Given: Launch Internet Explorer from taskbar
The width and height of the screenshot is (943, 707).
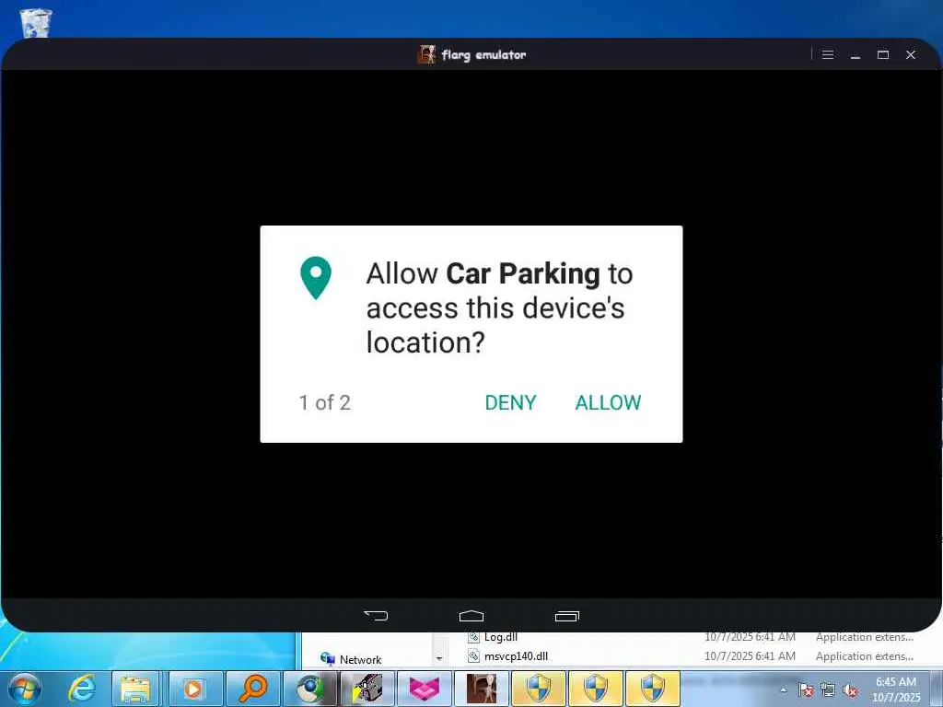Looking at the screenshot, I should pyautogui.click(x=81, y=689).
